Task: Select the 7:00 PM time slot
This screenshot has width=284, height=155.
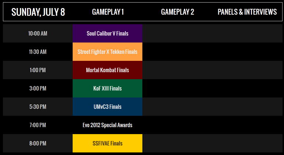Action: [38, 125]
